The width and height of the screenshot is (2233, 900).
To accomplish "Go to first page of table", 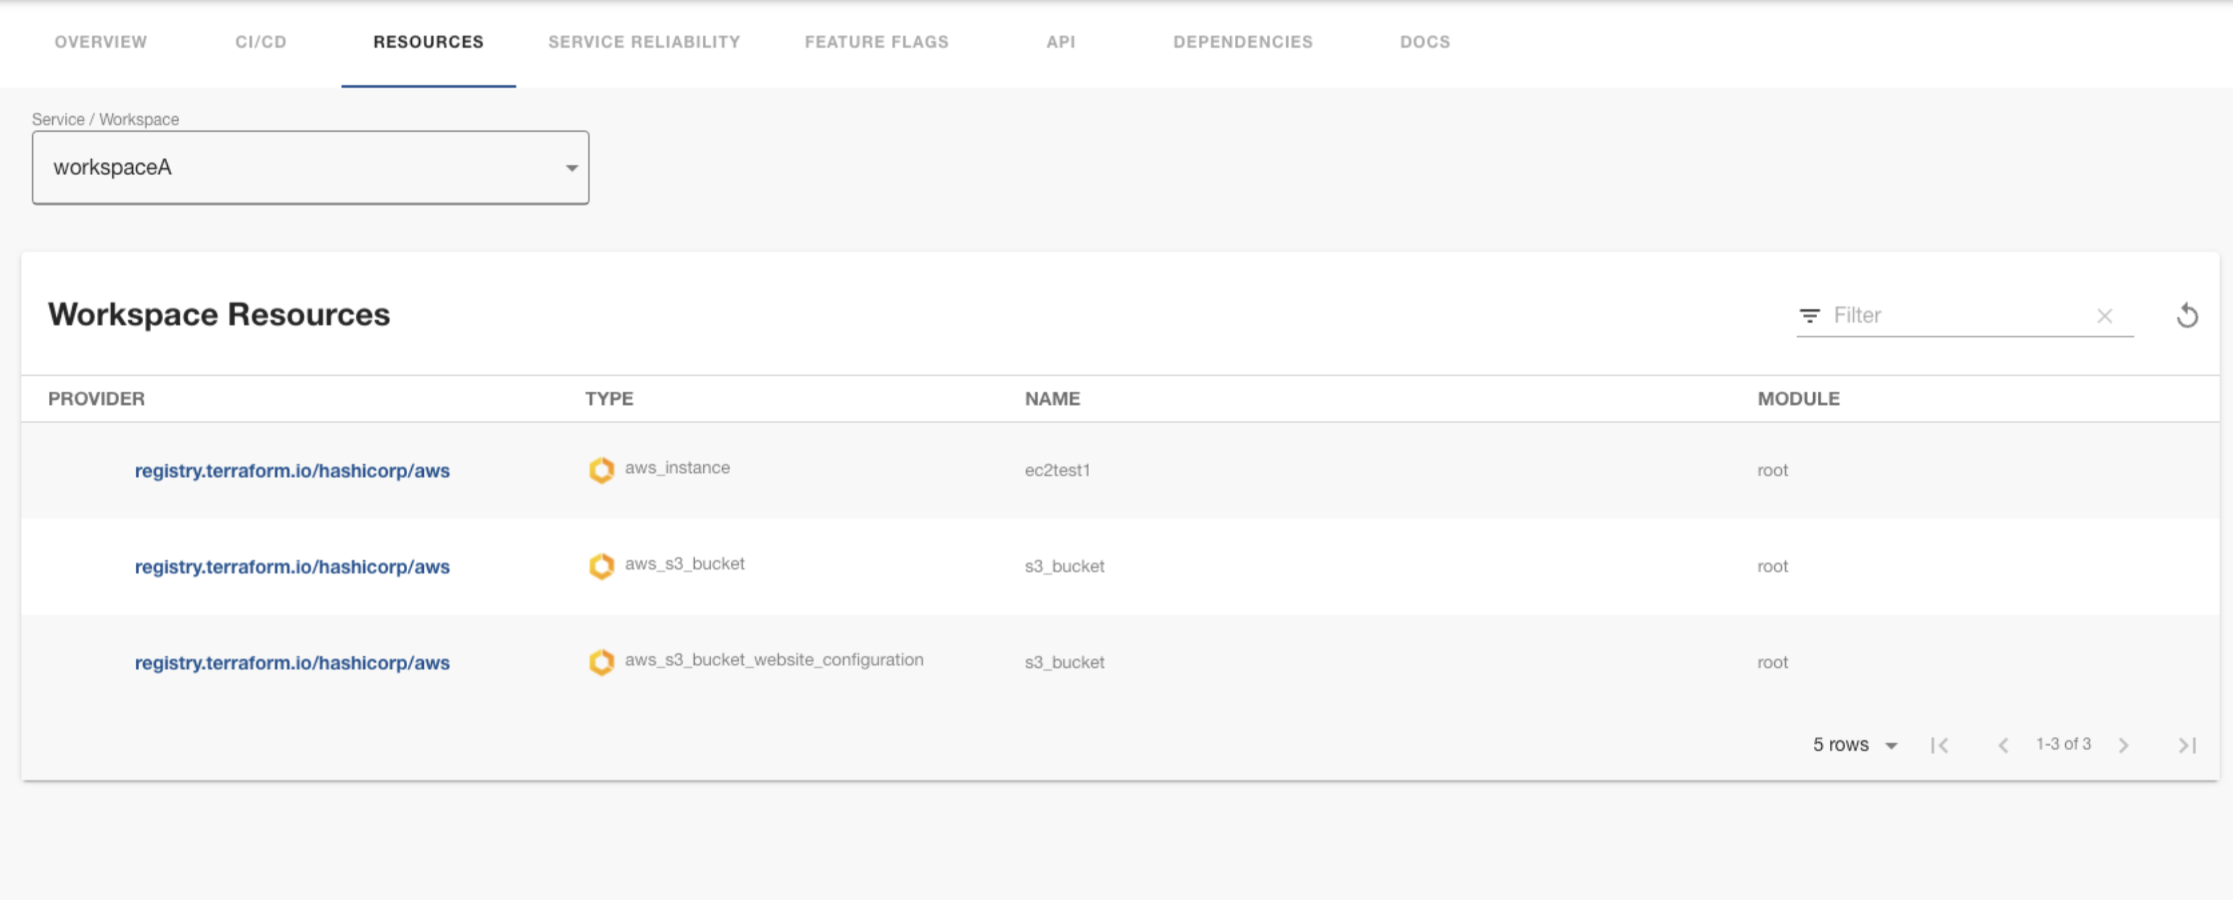I will (x=1940, y=745).
